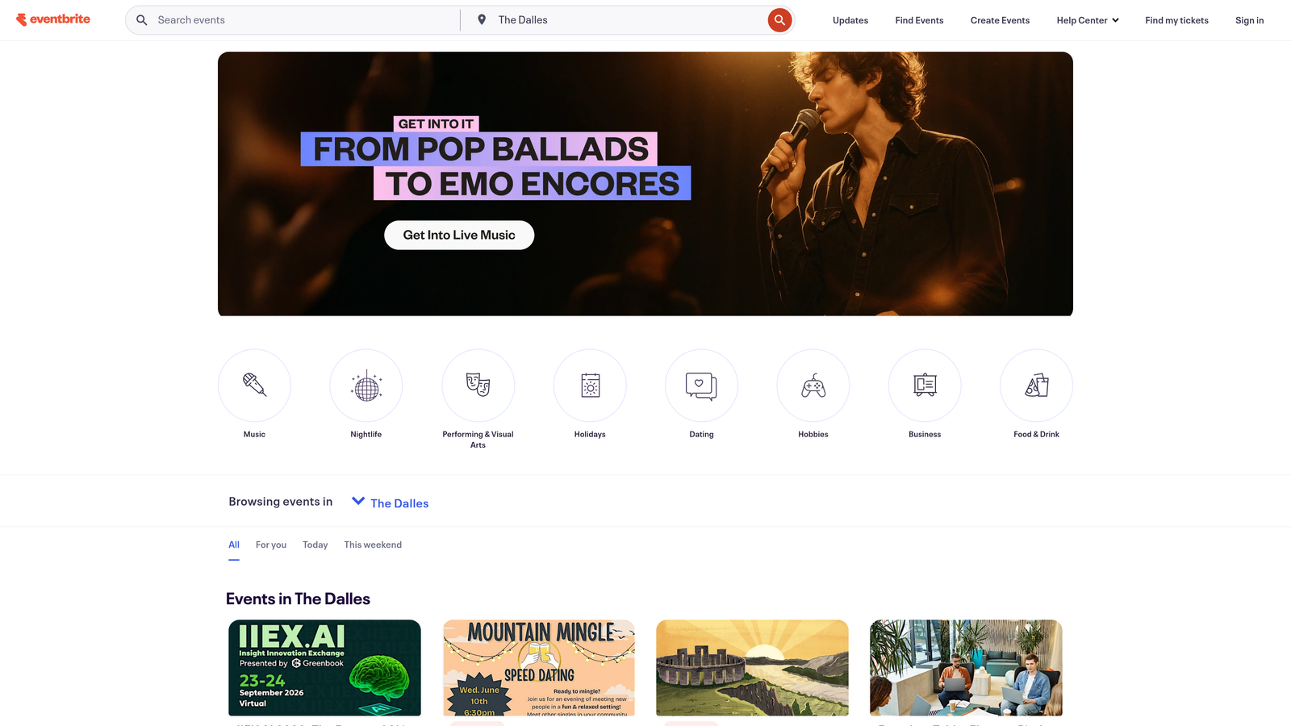The image size is (1291, 726).
Task: Open the Dating category icon
Action: click(701, 386)
